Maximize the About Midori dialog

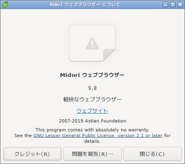click(x=173, y=4)
